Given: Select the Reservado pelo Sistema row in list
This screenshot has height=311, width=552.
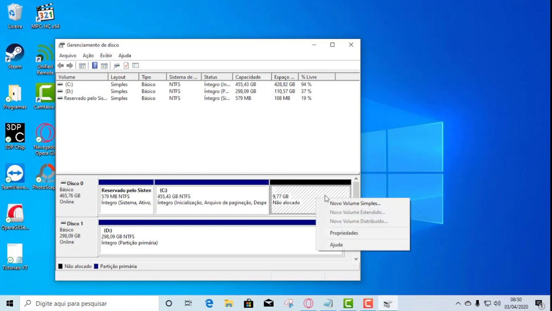Looking at the screenshot, I should tap(207, 98).
